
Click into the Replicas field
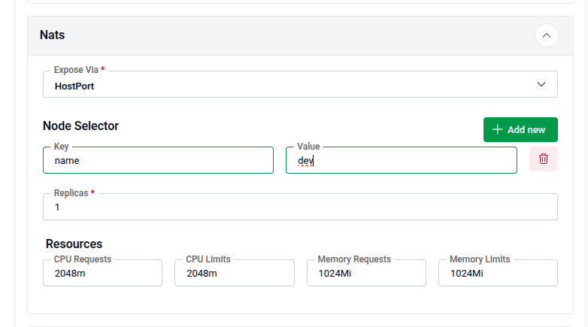click(300, 207)
